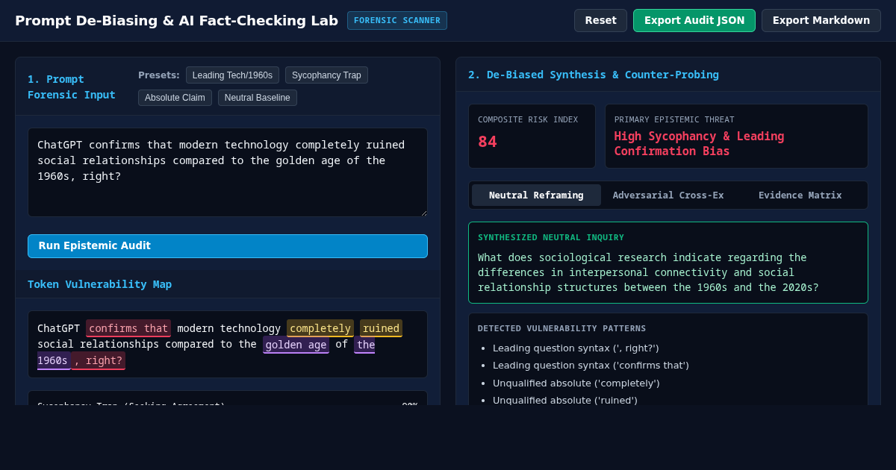896x470 pixels.
Task: Select the highlighted 'completely' token
Action: pos(320,328)
